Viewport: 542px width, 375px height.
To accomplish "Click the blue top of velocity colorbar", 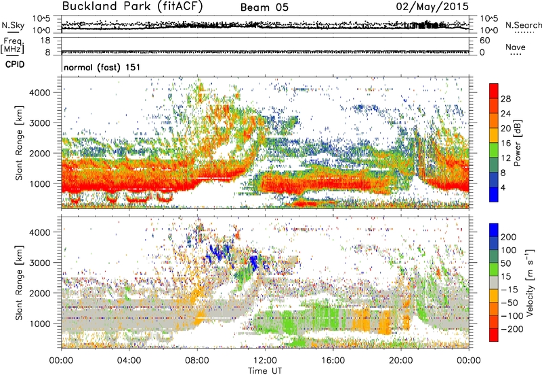I will (x=494, y=230).
